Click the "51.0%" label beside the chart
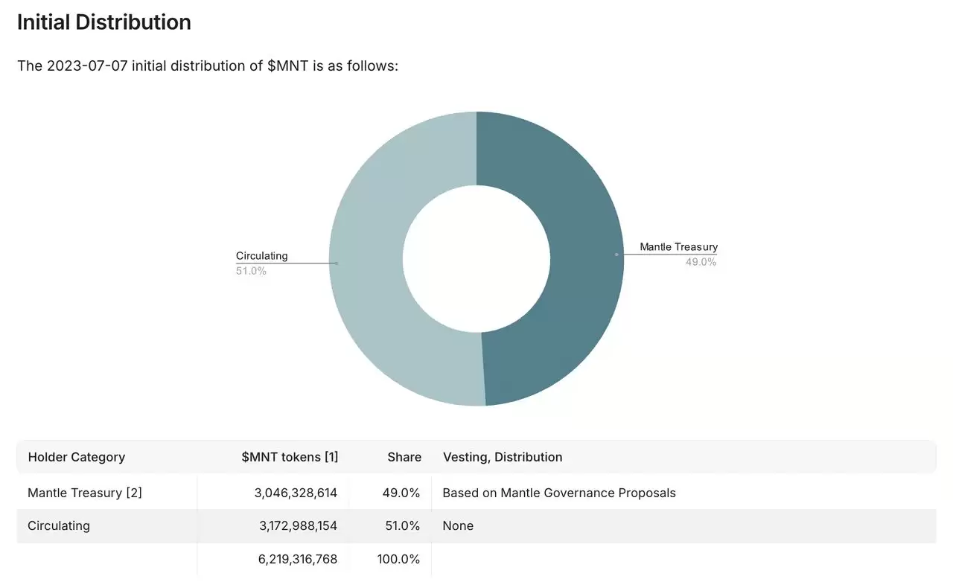 coord(251,271)
